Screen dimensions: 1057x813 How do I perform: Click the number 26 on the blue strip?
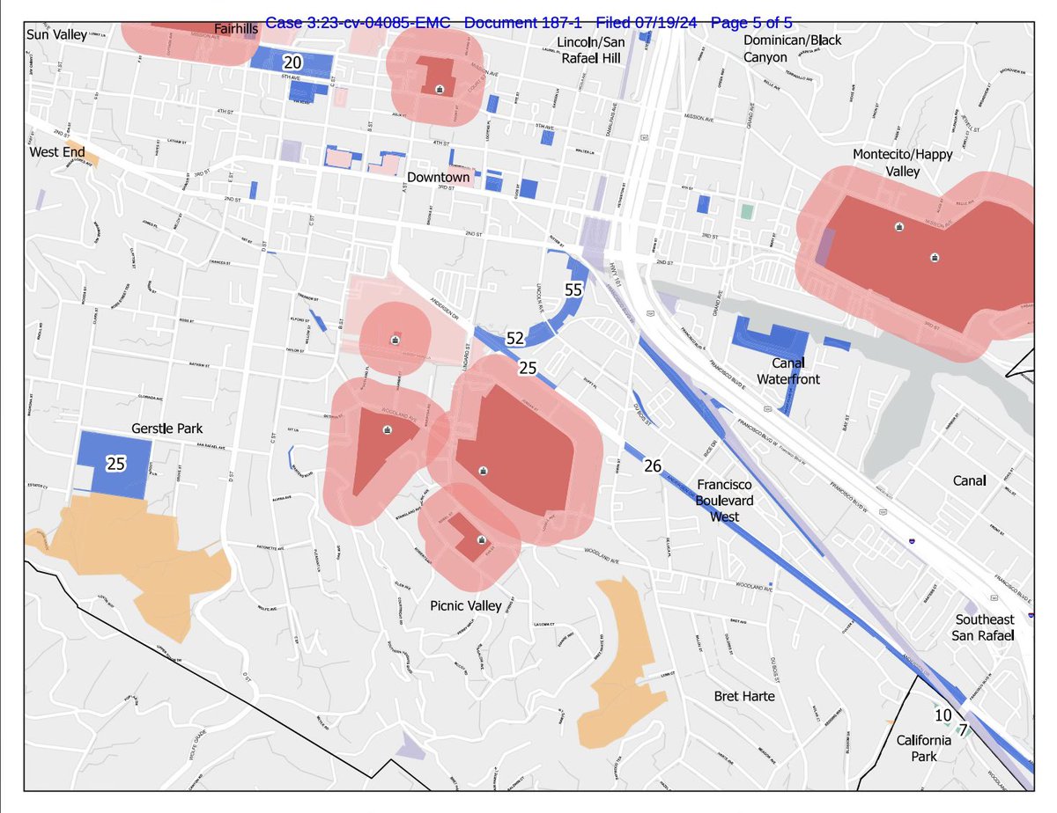653,465
